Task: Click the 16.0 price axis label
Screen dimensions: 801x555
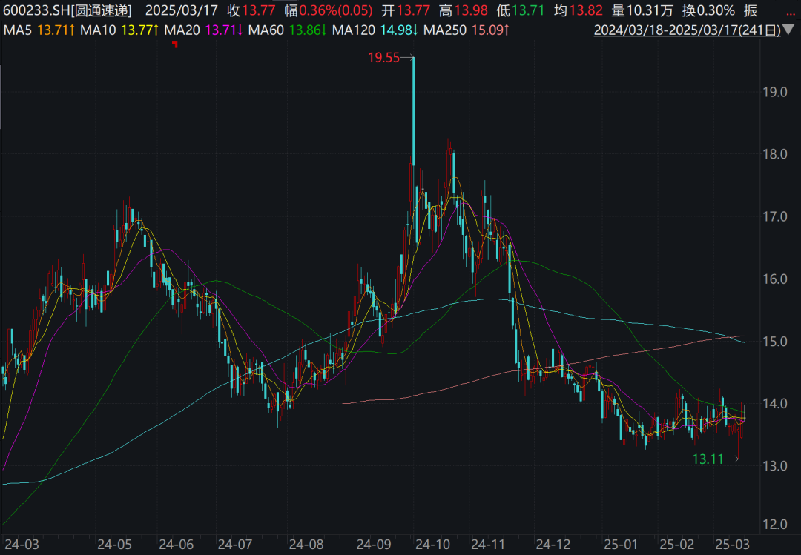Action: (x=774, y=279)
